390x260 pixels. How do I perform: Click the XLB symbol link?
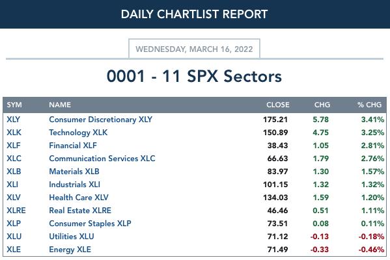(x=14, y=172)
